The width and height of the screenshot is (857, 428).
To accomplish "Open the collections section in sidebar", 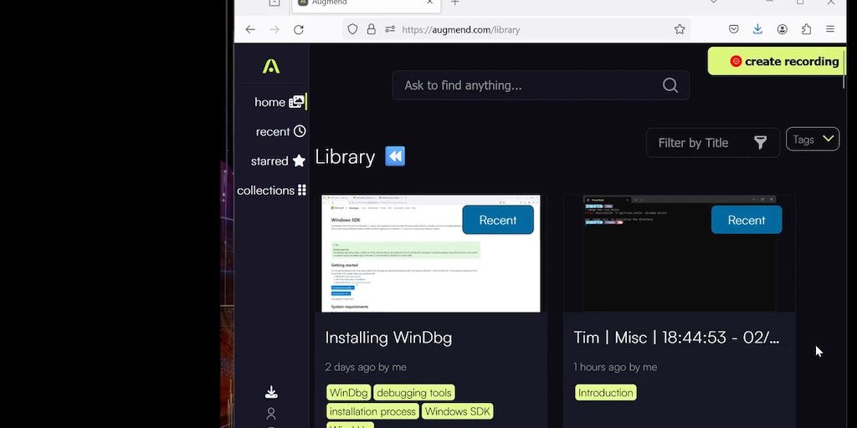I will pyautogui.click(x=271, y=191).
